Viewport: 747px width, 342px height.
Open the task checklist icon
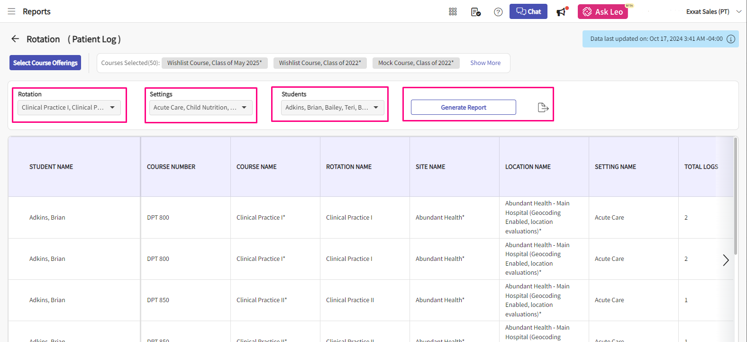pyautogui.click(x=476, y=12)
